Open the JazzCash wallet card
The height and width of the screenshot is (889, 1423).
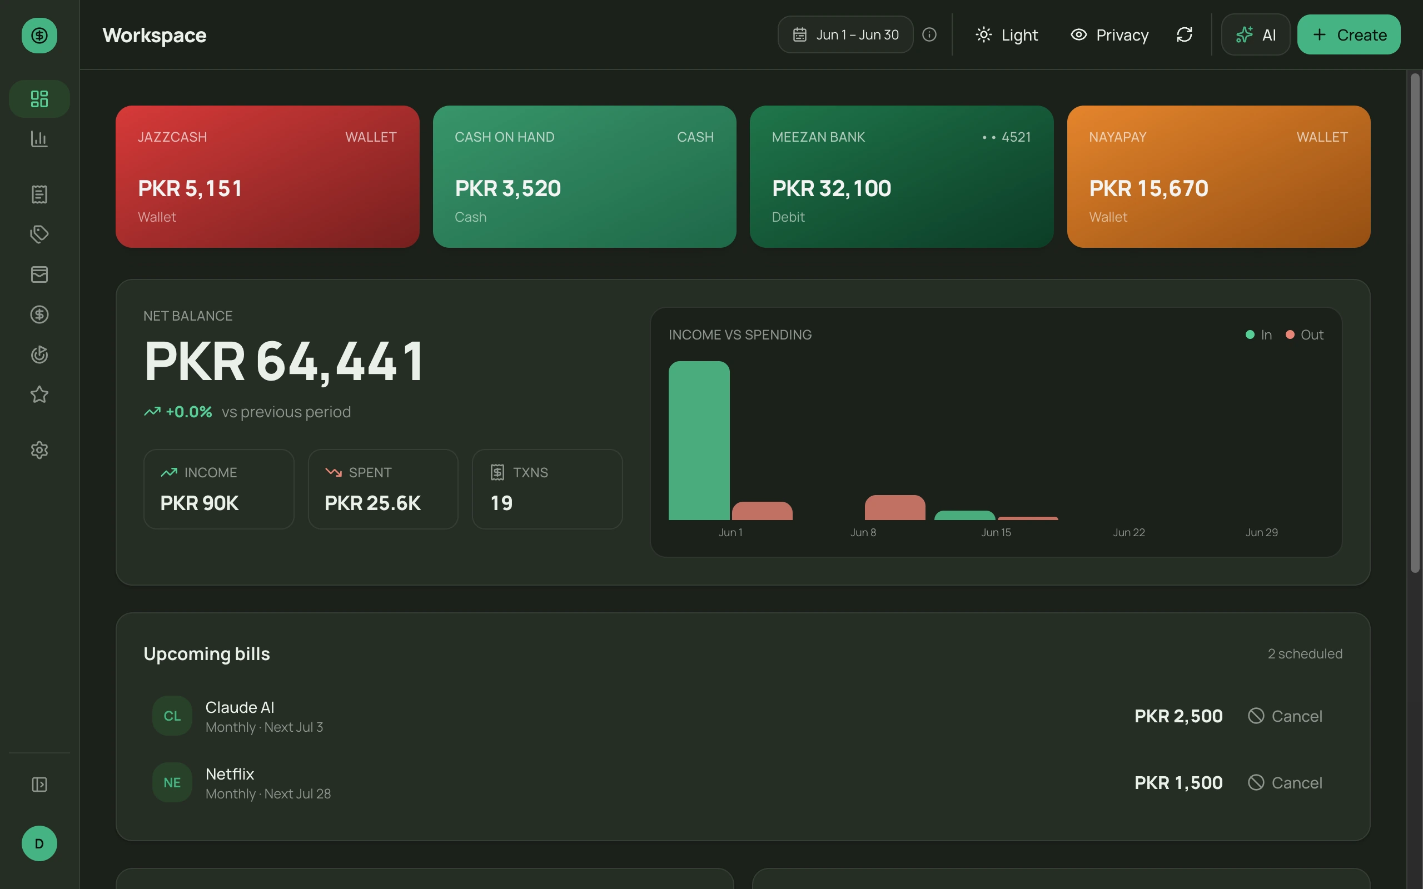pyautogui.click(x=267, y=176)
